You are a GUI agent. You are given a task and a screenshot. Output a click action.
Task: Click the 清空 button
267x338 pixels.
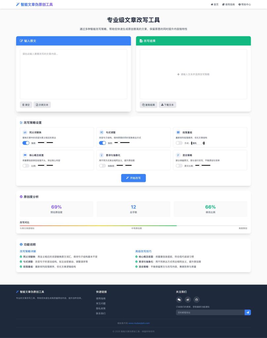[x=26, y=105]
